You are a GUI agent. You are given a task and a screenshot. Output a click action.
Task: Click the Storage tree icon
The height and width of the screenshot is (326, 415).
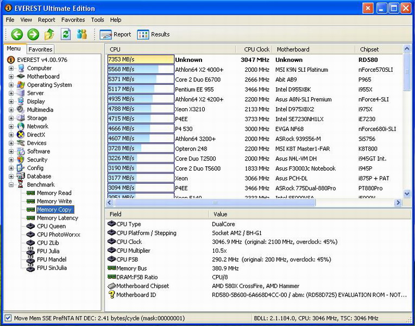[x=21, y=118]
